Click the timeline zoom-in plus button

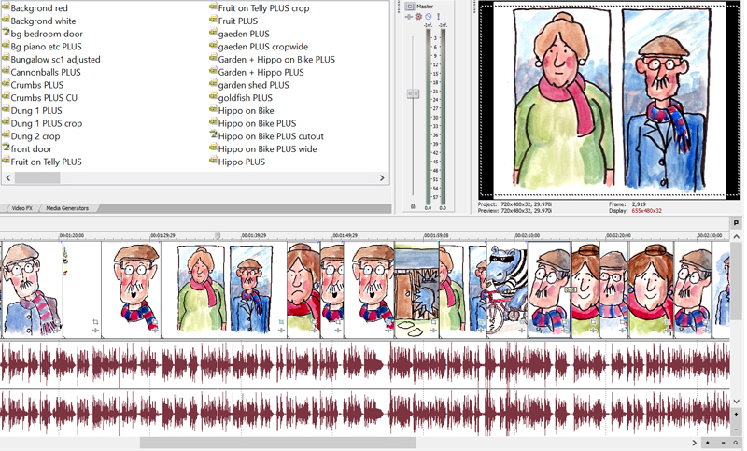(x=709, y=443)
